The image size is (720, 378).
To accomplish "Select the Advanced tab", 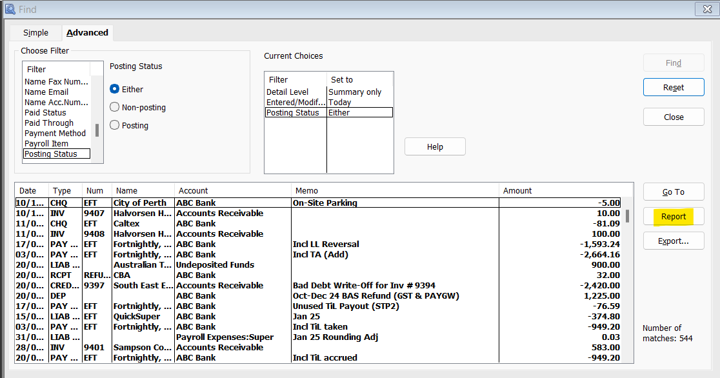I will 87,33.
